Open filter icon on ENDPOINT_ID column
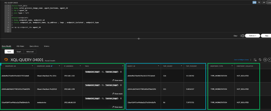The height and width of the screenshot is (111, 271). 33,66
